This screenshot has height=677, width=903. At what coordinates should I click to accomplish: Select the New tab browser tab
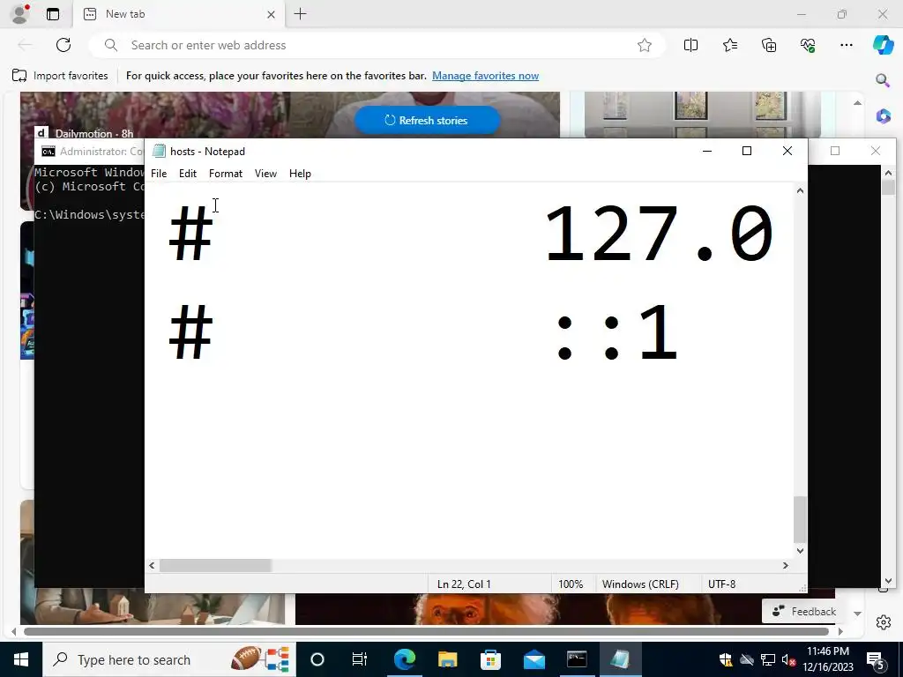point(178,14)
